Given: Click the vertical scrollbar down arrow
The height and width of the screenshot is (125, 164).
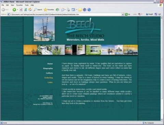Looking at the screenshot, I should (162, 120).
